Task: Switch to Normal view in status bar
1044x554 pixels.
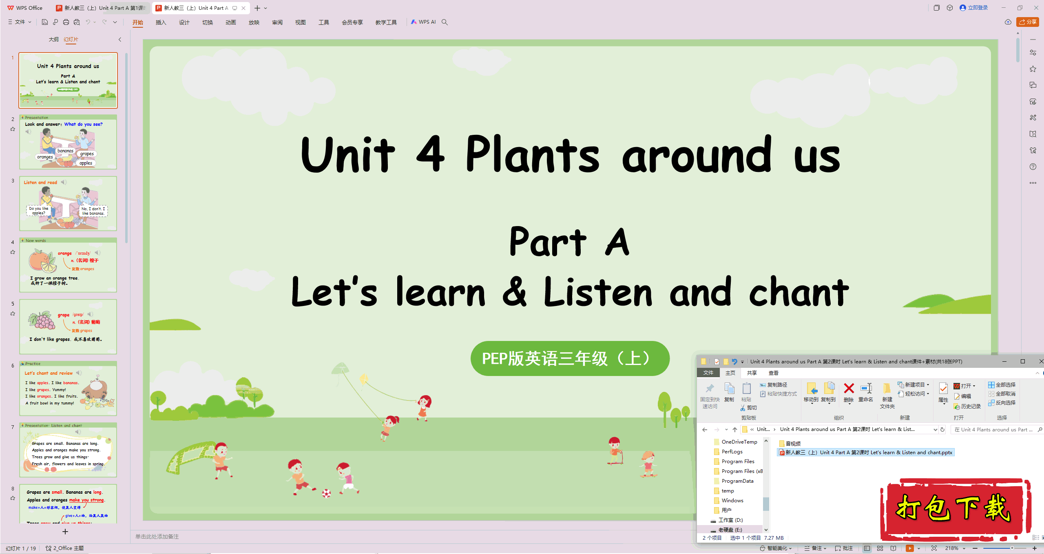Action: pyautogui.click(x=867, y=548)
